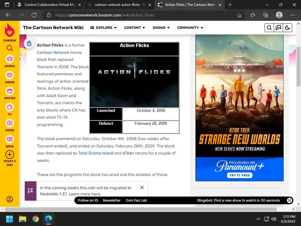Go back with the browser back arrow
This screenshot has width=301, height=226.
[8, 15]
